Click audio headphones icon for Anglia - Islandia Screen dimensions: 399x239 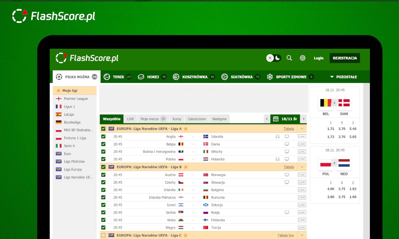coord(277,137)
